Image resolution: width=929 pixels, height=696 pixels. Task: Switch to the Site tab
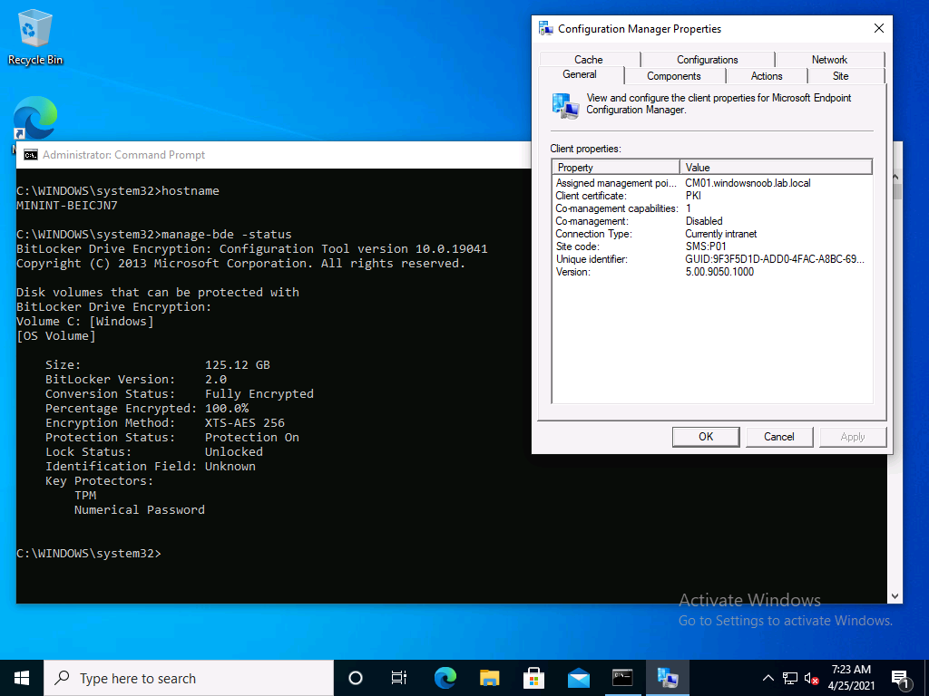coord(841,76)
